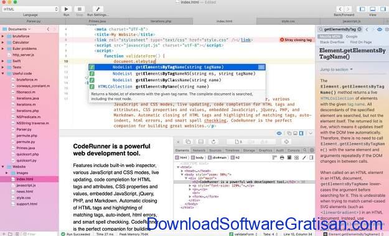Screen dimensions: 389x236
Task: Click the print styles icon in inspector
Action: click(x=282, y=158)
